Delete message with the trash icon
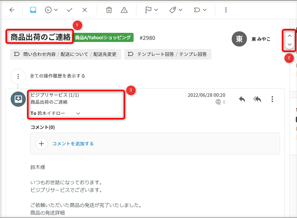297x218 pixels. coord(109,10)
